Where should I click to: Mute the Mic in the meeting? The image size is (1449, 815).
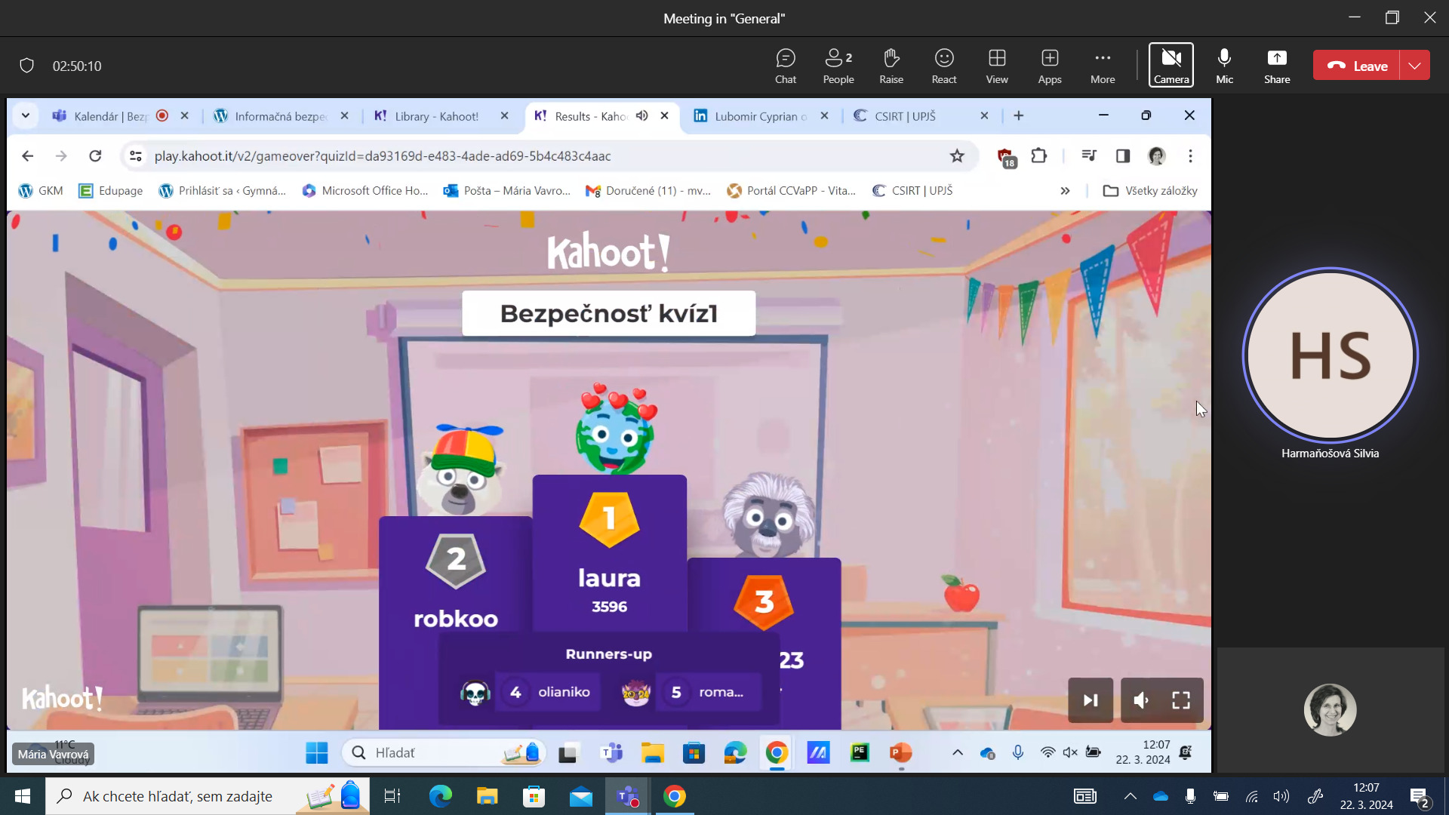pos(1223,66)
